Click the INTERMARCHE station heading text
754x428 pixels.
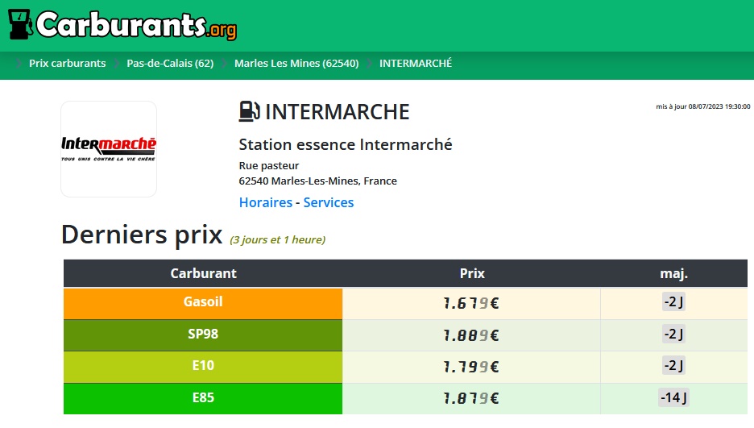coord(337,112)
